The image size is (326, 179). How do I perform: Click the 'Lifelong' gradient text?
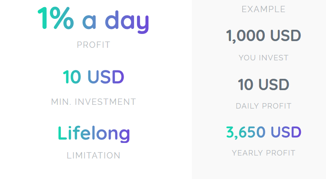tap(94, 134)
